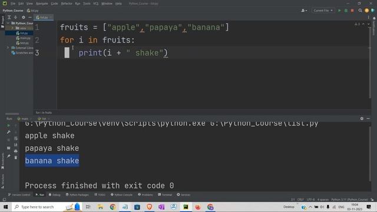Open the Problems tool window

click(145, 195)
